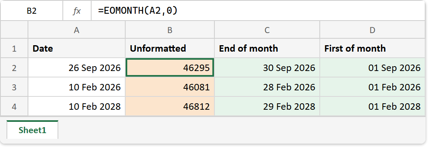Select row 2 header
Screen dimensions: 445x163
coord(14,68)
